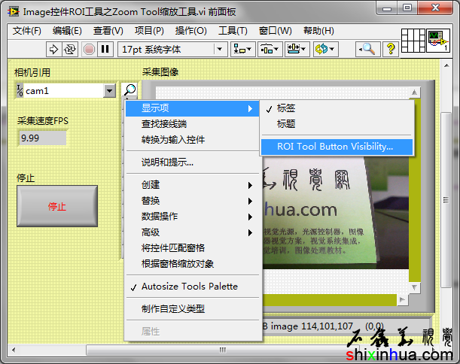Open the Reorder objects dropdown

tap(325, 49)
